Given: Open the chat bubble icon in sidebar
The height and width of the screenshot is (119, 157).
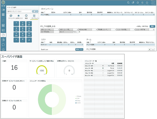Looking at the screenshot, I should click(x=3, y=45).
